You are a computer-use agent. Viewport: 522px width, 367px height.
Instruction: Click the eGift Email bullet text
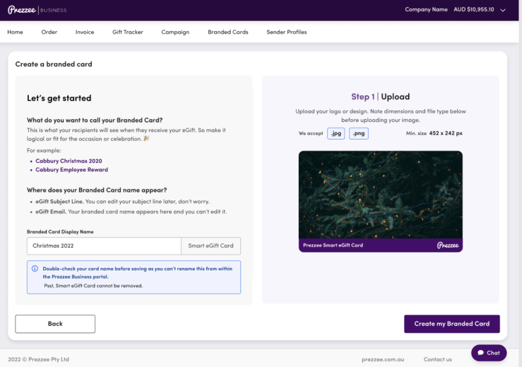(131, 212)
